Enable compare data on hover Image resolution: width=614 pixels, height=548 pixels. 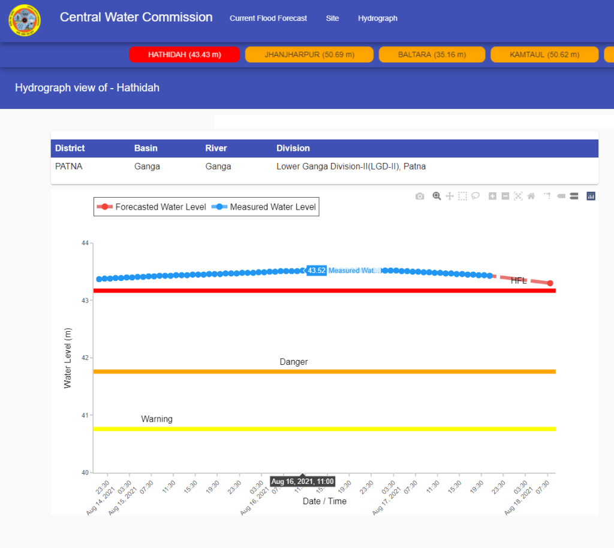tap(574, 196)
